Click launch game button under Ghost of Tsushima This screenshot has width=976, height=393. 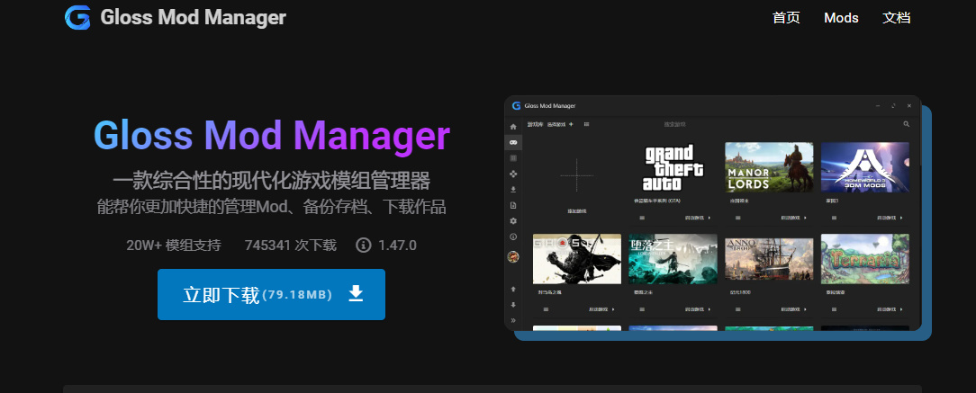click(x=602, y=309)
